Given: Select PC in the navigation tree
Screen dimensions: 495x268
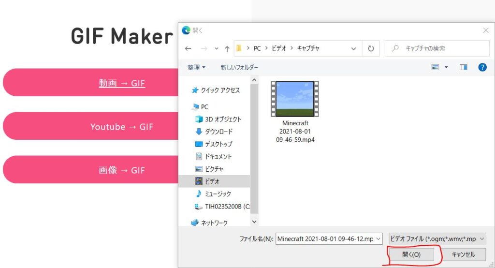Looking at the screenshot, I should pos(204,107).
